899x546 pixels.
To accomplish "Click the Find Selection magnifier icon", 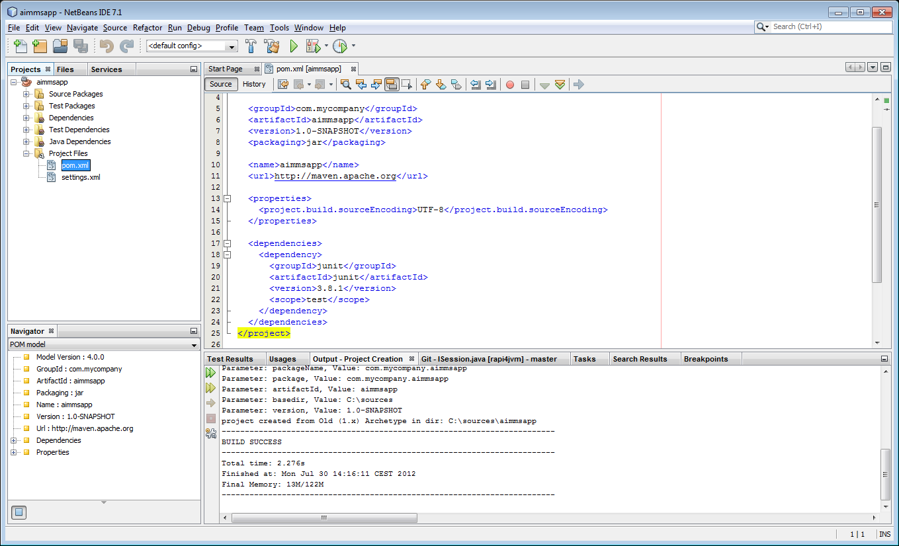I will [345, 85].
